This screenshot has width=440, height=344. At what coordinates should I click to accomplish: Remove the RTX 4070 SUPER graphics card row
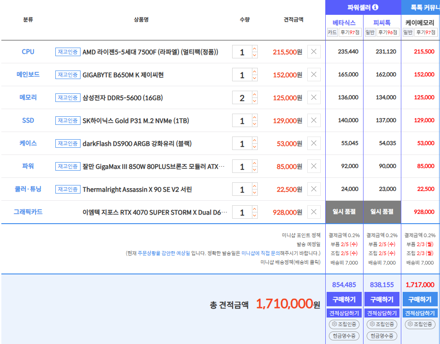(x=314, y=212)
